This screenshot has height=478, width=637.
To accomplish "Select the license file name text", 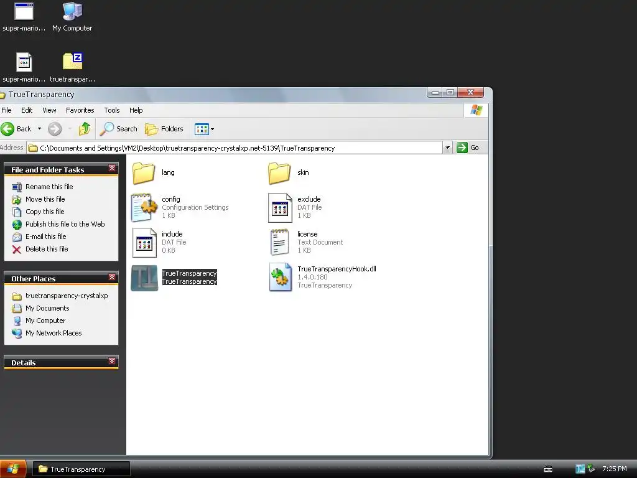I will [x=307, y=234].
